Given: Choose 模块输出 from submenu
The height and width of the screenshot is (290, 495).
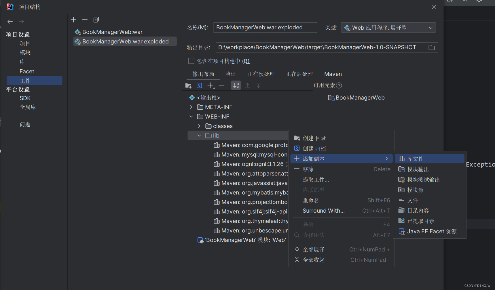Looking at the screenshot, I should click(x=430, y=169).
